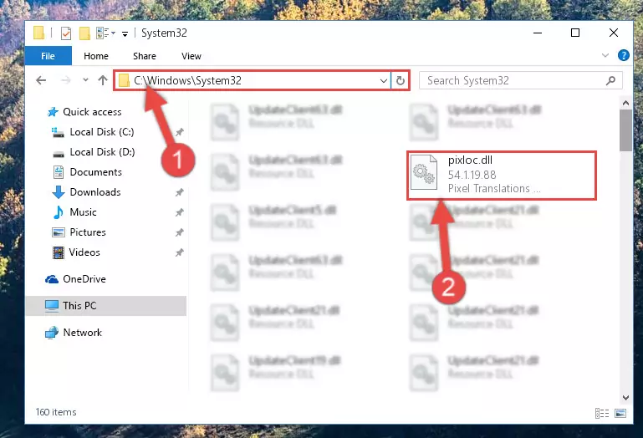Viewport: 643px width, 438px height.
Task: Click scrollbar down arrow in file list
Action: (625, 397)
